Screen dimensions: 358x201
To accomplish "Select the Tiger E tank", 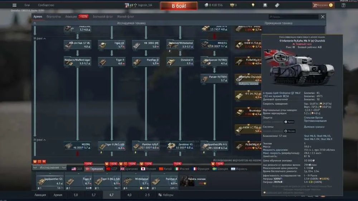I will click(112, 62).
